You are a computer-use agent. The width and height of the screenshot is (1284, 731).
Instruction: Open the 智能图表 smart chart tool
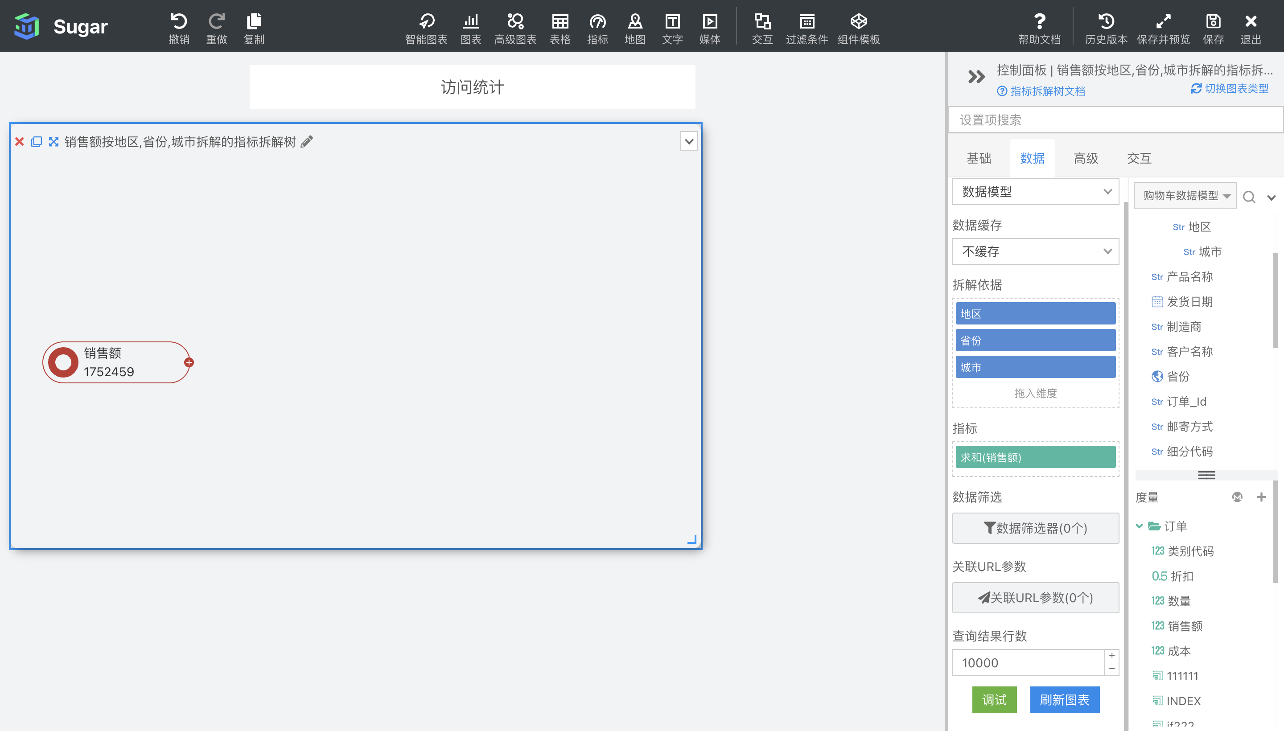pyautogui.click(x=426, y=28)
